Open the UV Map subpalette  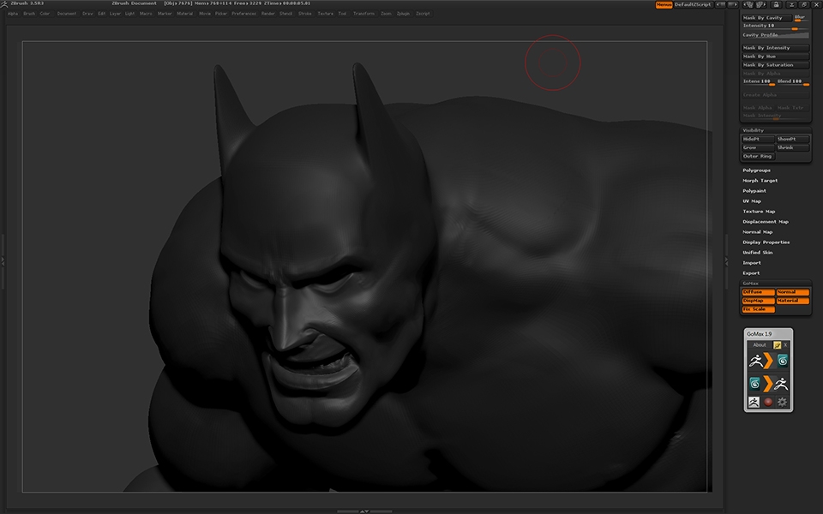coord(752,201)
